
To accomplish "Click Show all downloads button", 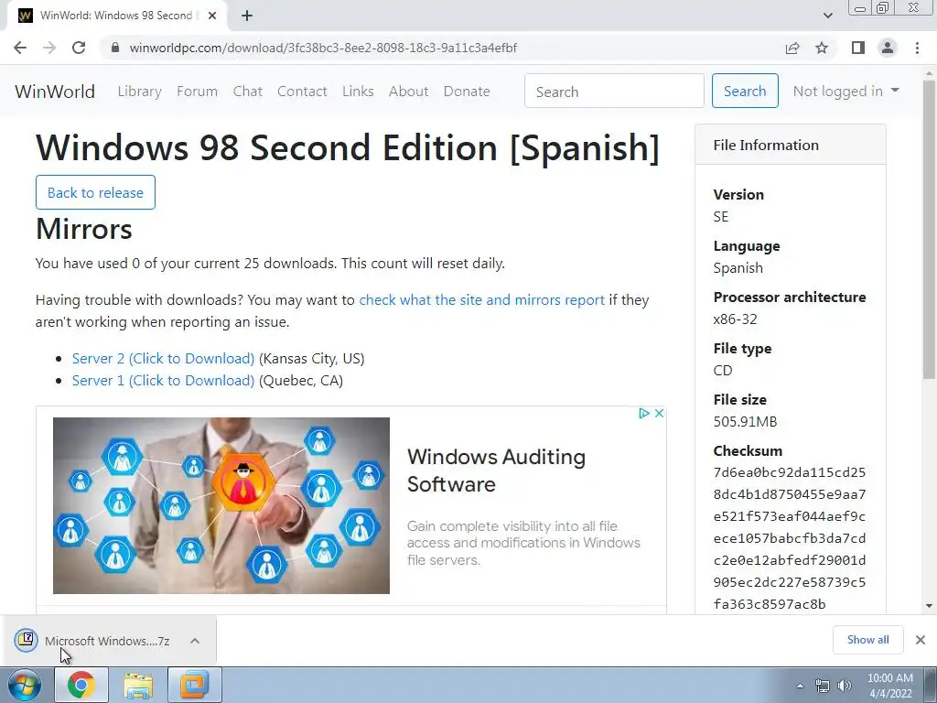I will point(867,640).
